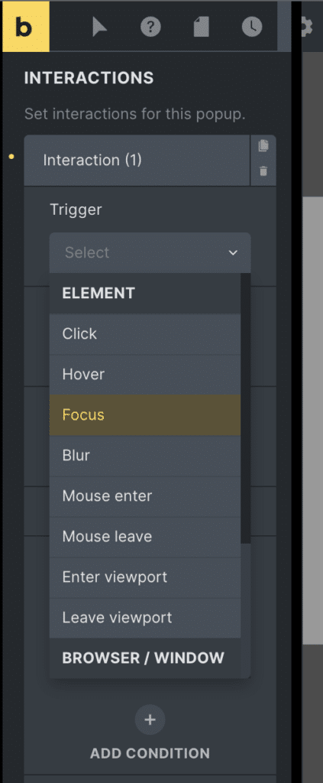Pick the Blur trigger option

coord(145,456)
